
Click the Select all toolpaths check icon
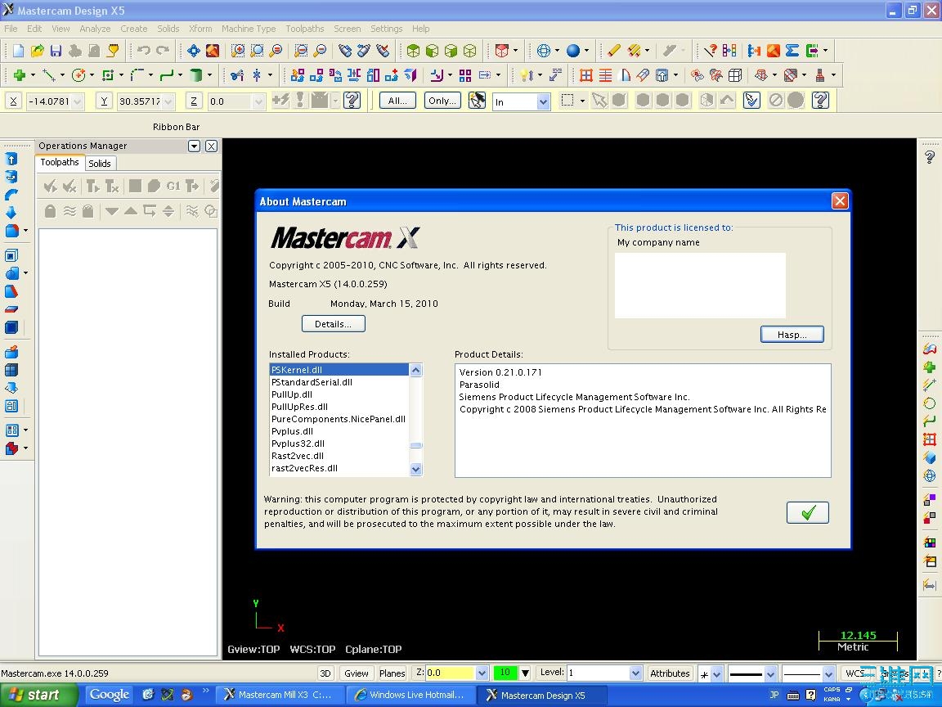click(51, 187)
